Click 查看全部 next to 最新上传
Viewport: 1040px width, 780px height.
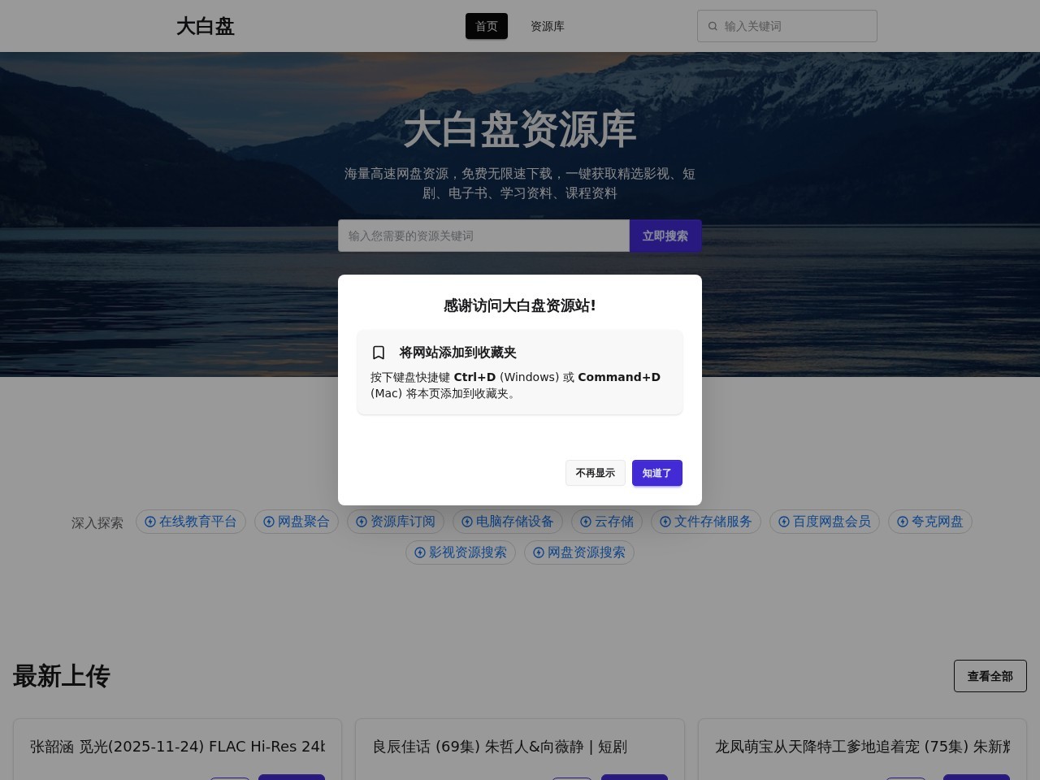[x=990, y=675]
